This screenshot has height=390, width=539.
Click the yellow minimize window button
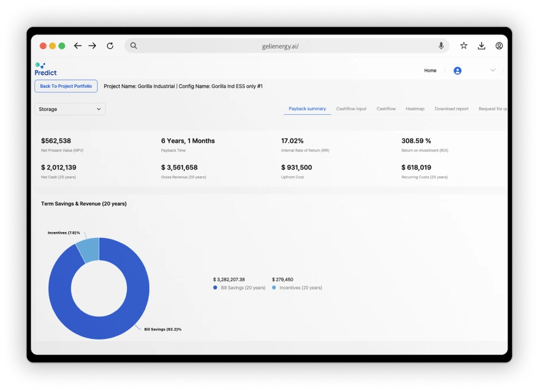click(52, 46)
